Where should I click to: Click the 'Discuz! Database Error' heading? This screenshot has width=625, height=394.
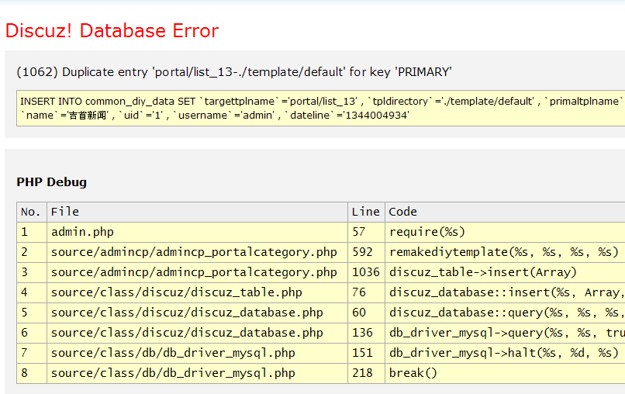[x=112, y=31]
